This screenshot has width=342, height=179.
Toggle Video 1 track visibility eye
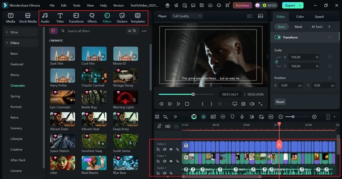point(171,161)
